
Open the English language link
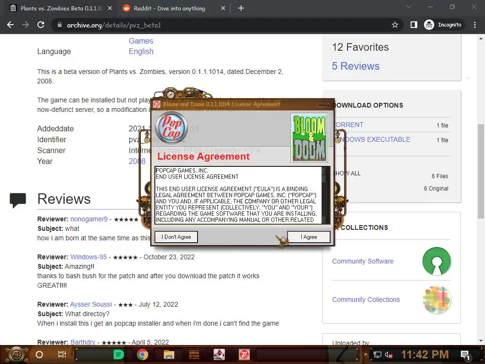(x=141, y=51)
